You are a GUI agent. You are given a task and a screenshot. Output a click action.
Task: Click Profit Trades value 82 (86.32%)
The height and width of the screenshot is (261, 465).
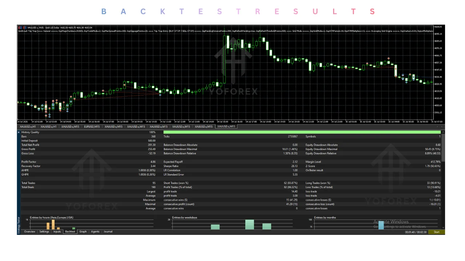tap(290, 187)
